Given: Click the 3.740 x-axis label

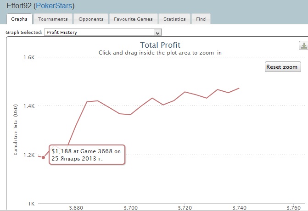Looking at the screenshot, I should click(x=239, y=207).
